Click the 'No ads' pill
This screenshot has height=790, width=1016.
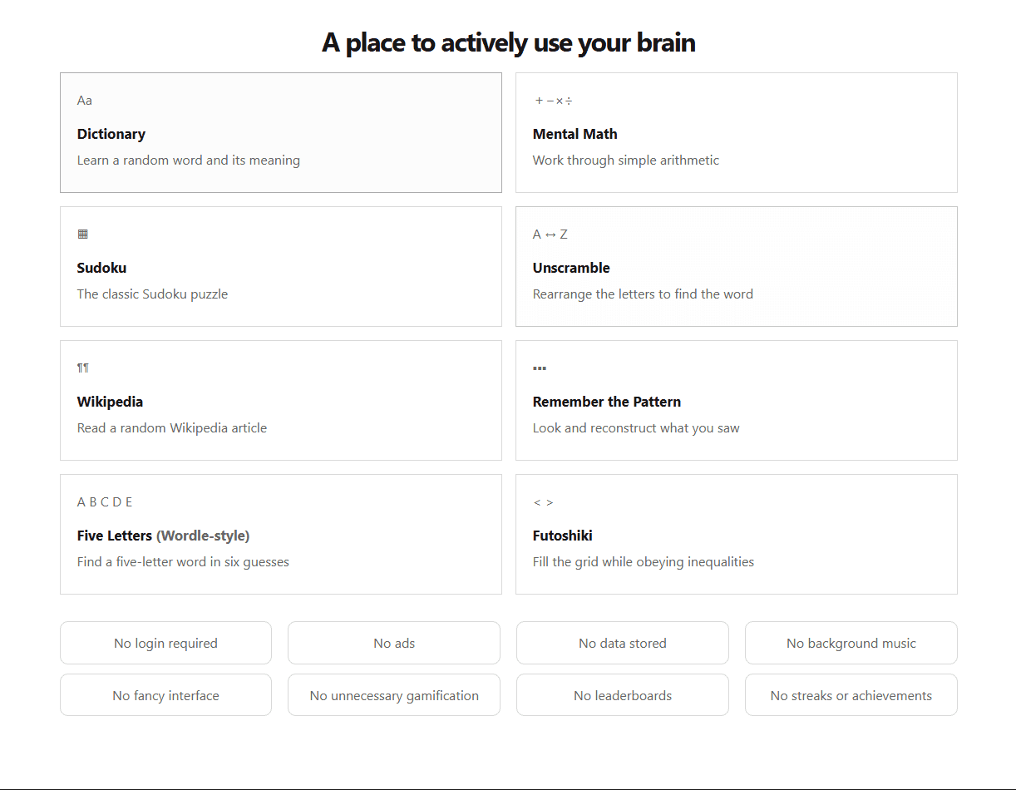coord(394,643)
